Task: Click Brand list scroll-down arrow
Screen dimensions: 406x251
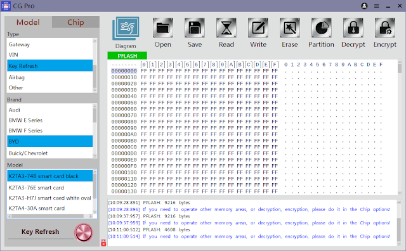Action: [x=95, y=156]
